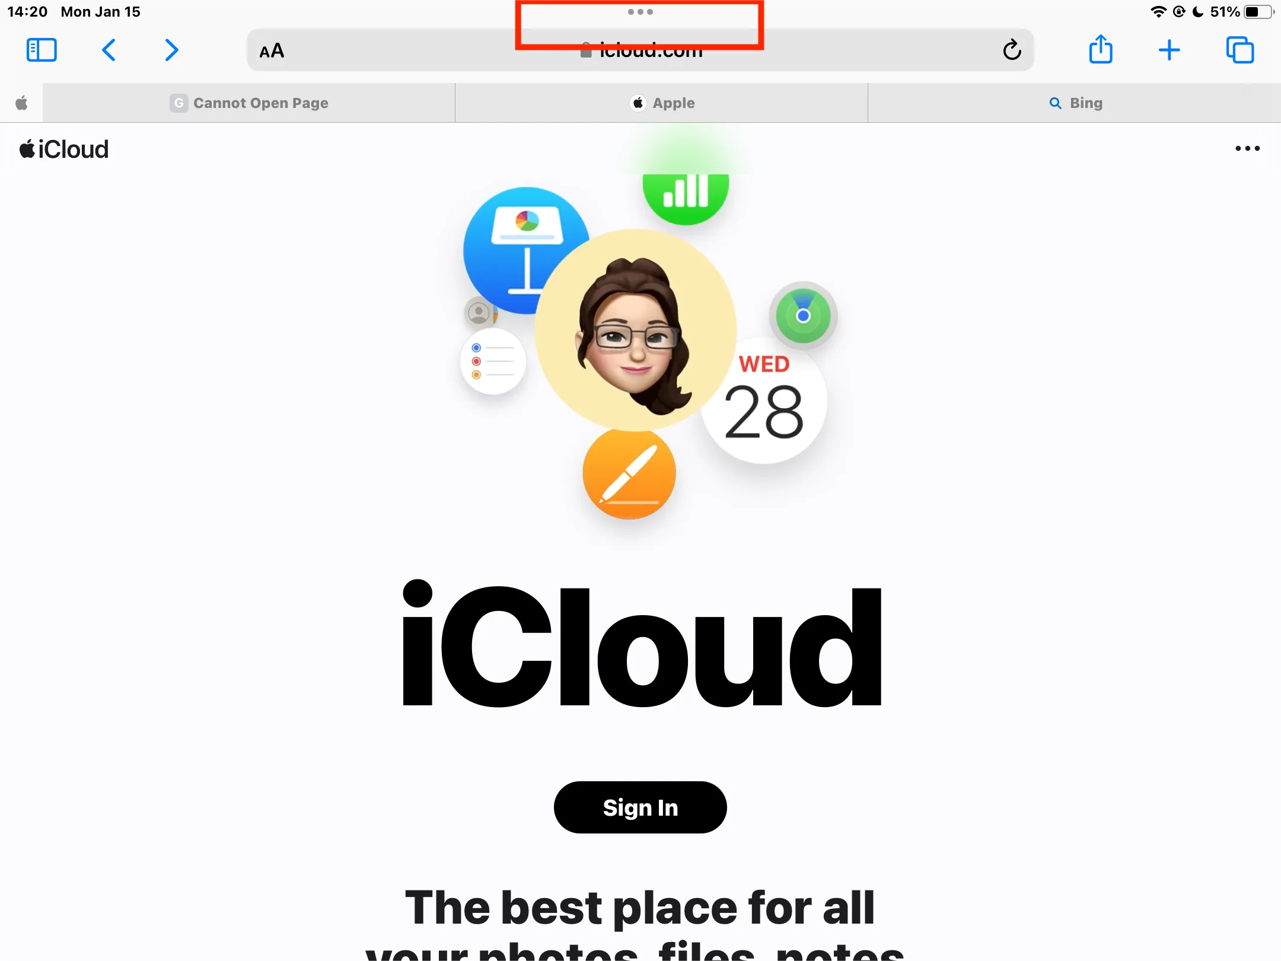Toggle the Moon do not disturb mode
This screenshot has height=961, width=1281.
[1195, 11]
